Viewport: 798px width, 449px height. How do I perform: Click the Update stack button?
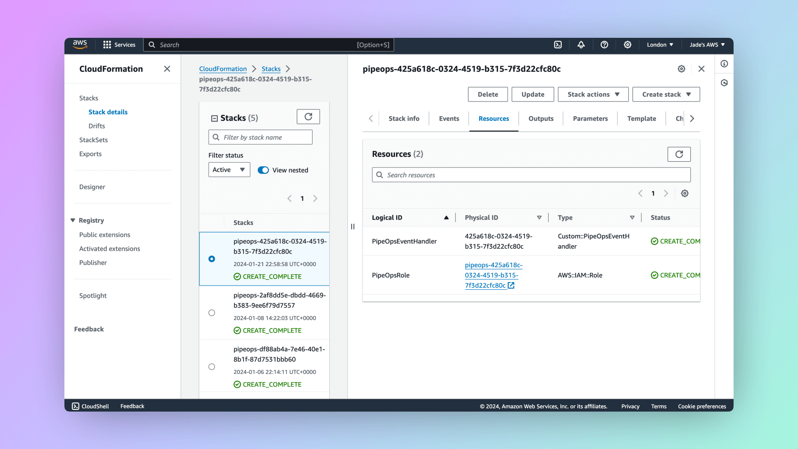click(533, 94)
